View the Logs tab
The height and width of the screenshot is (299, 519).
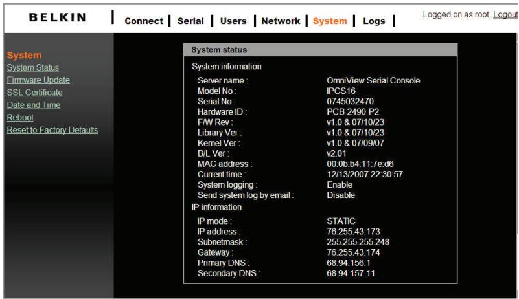[374, 21]
